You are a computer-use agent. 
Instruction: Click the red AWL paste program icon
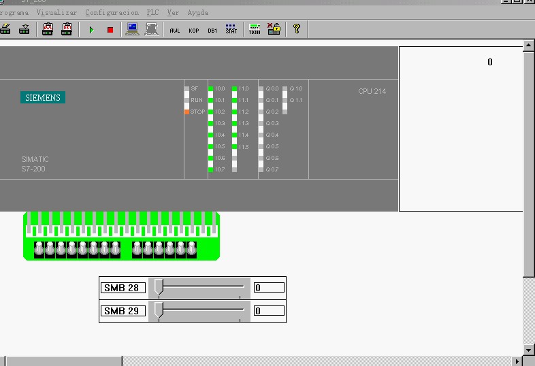[48, 29]
